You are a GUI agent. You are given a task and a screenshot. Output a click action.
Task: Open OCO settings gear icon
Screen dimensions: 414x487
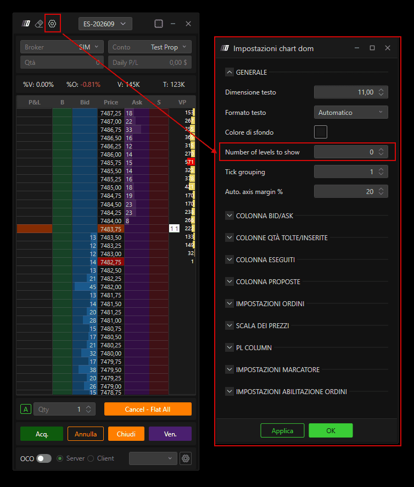click(x=186, y=458)
